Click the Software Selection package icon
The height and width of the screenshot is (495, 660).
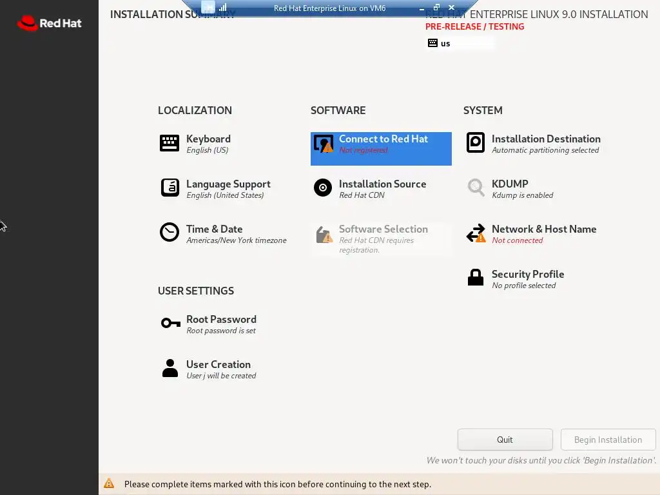tap(324, 235)
